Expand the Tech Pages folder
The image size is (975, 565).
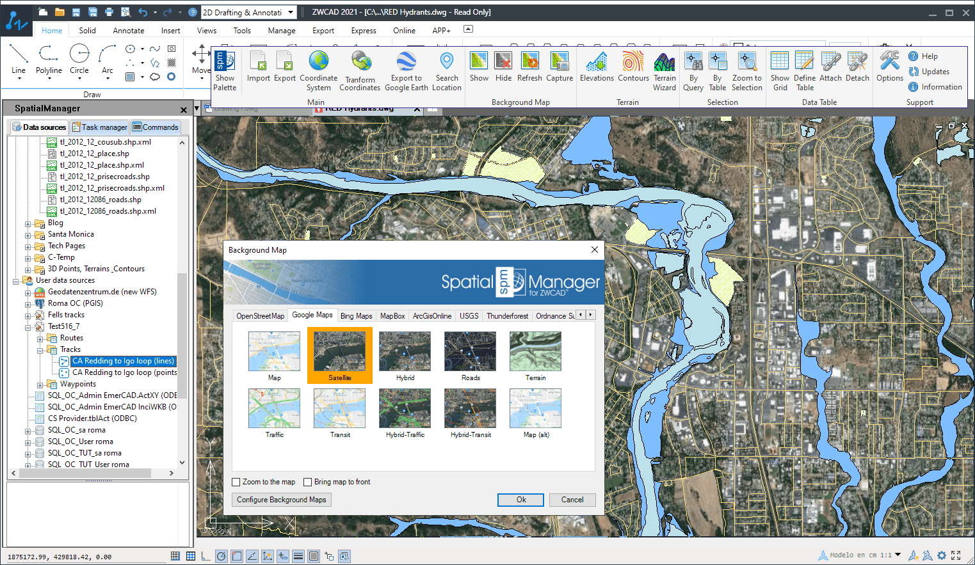[x=28, y=246]
